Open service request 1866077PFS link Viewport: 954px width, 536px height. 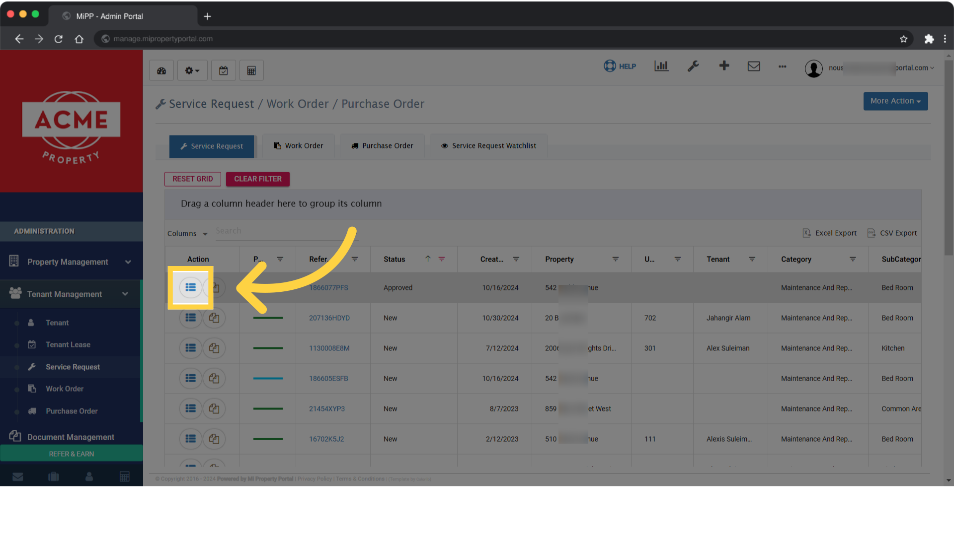(x=328, y=287)
